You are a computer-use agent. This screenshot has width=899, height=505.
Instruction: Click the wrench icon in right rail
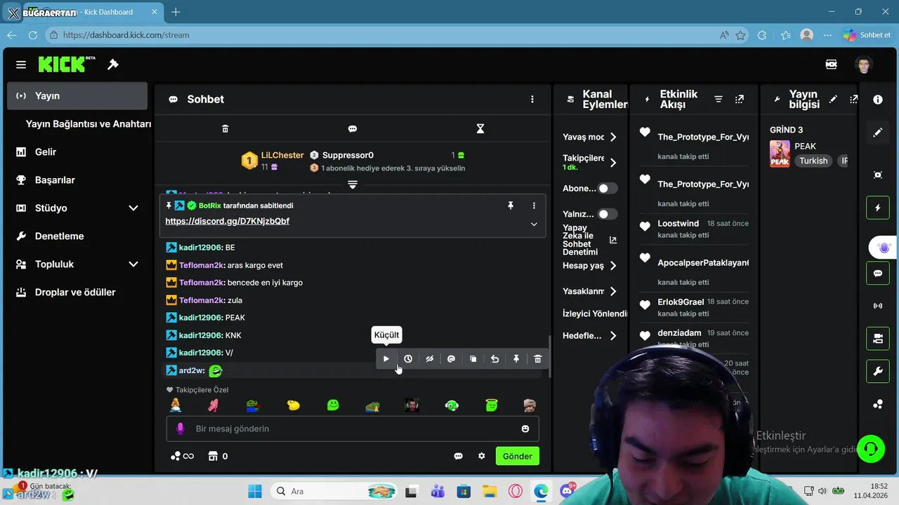coord(878,372)
